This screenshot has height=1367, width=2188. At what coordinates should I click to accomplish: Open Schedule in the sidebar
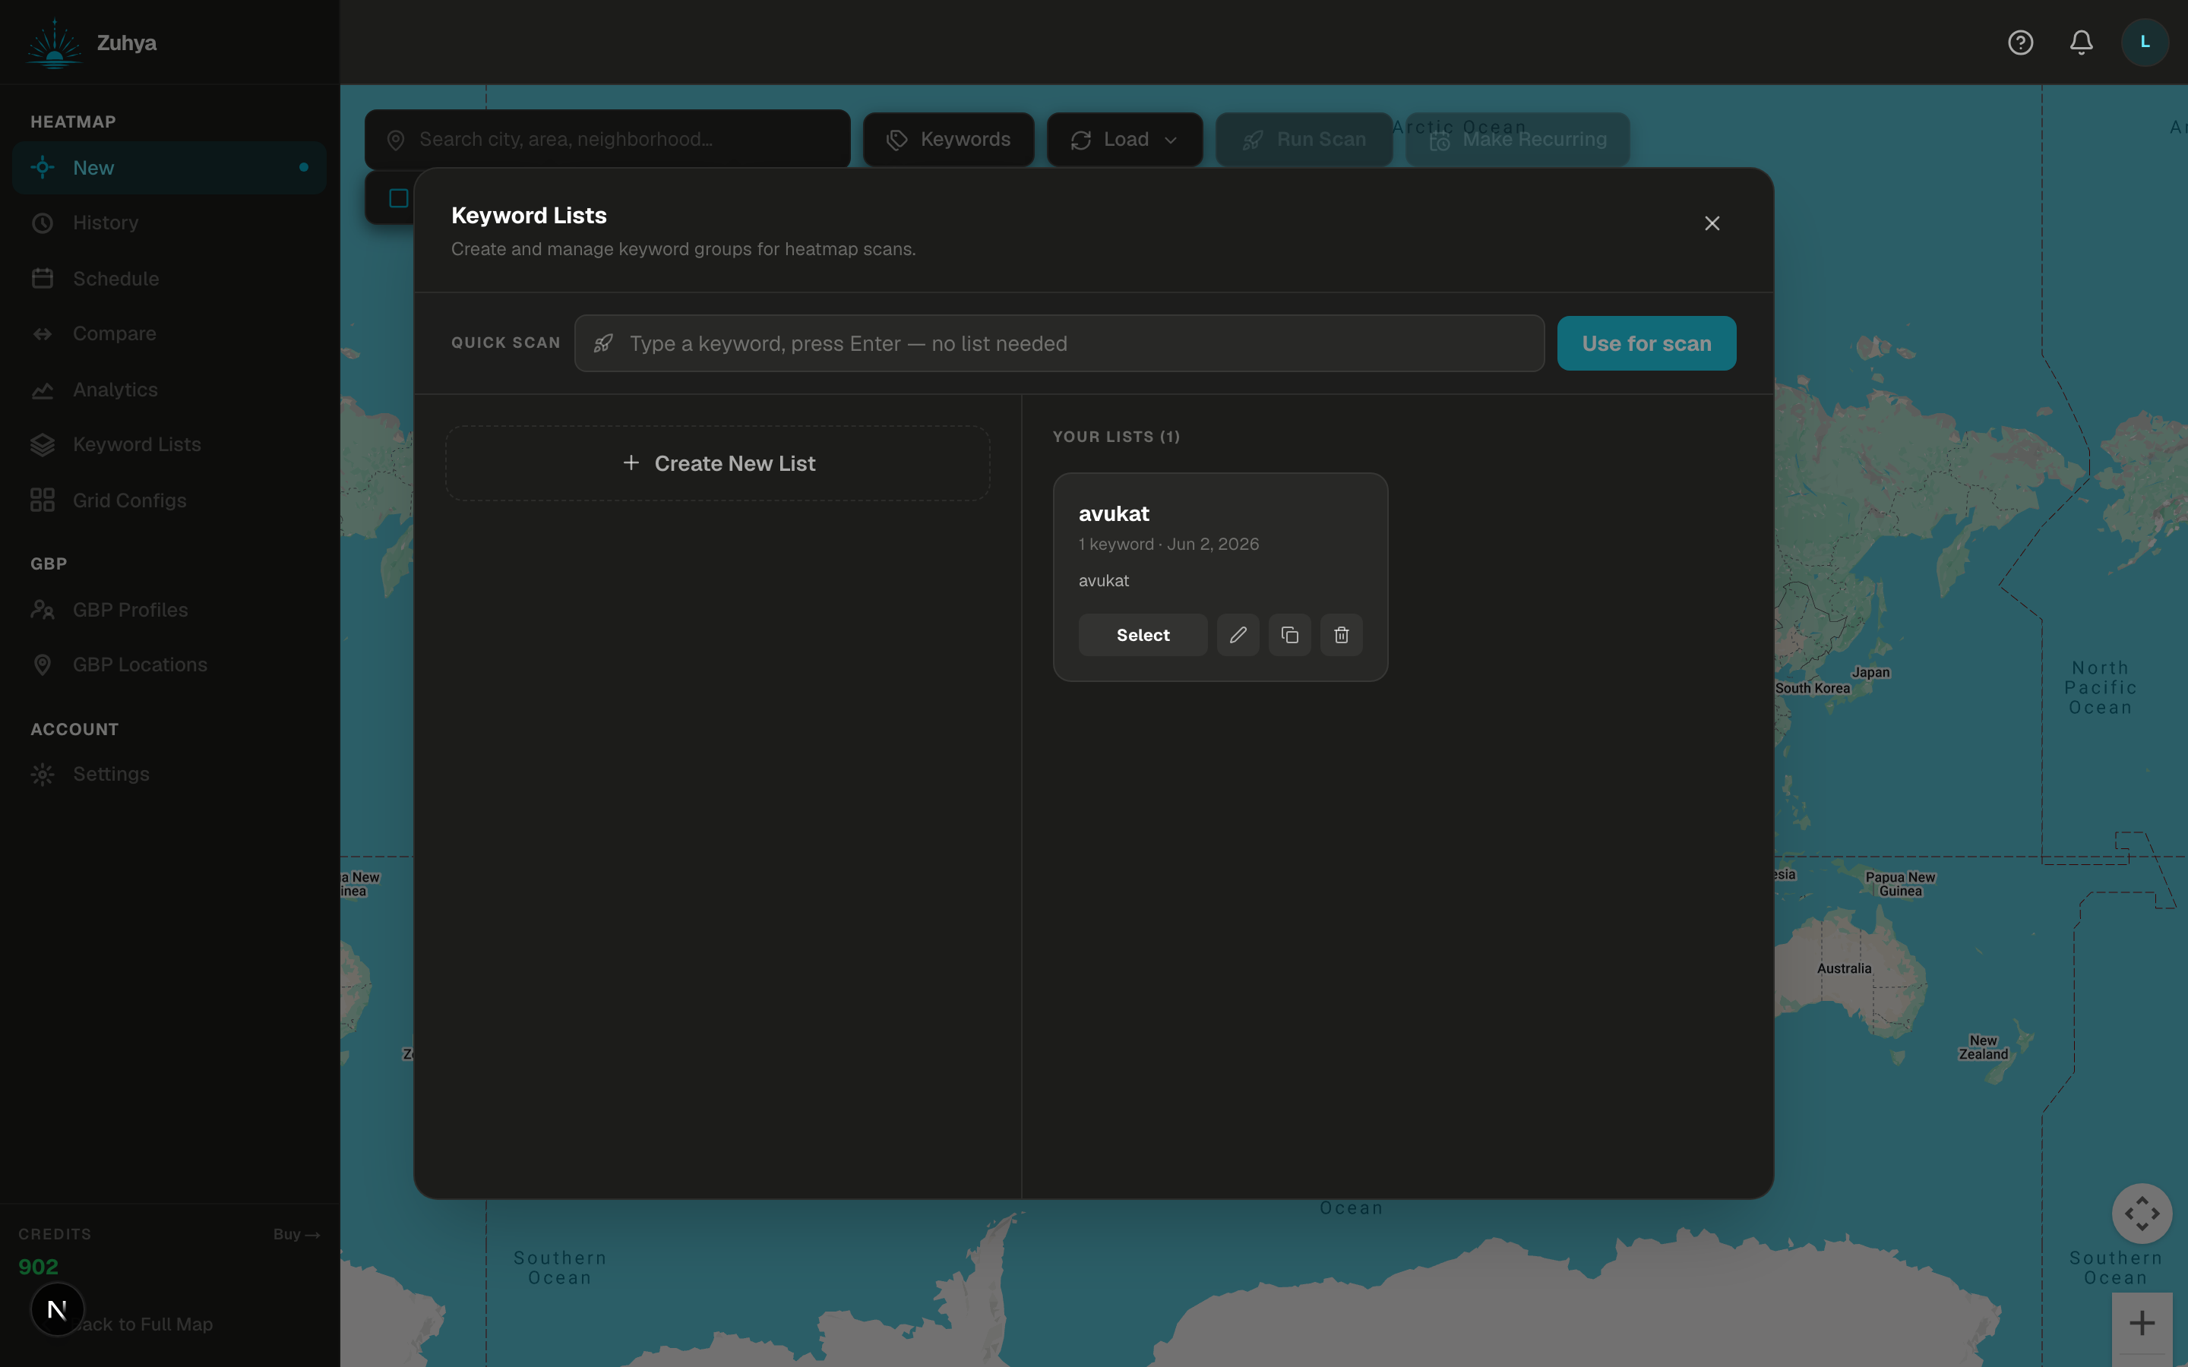(169, 279)
